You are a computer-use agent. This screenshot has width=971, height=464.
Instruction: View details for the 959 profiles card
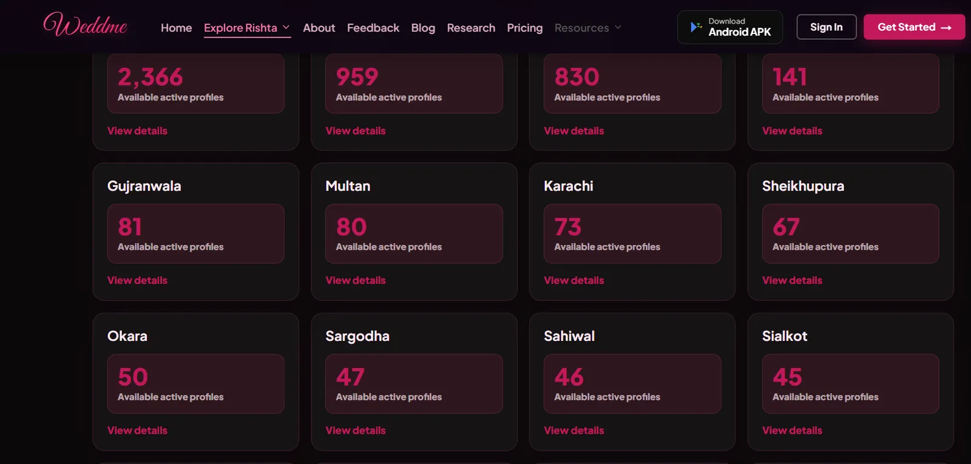pyautogui.click(x=356, y=130)
